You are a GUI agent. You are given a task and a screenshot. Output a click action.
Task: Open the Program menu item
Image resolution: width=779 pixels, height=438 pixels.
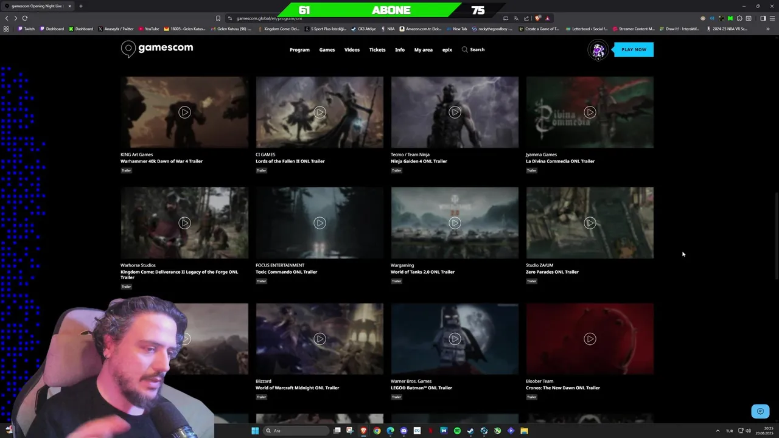299,50
